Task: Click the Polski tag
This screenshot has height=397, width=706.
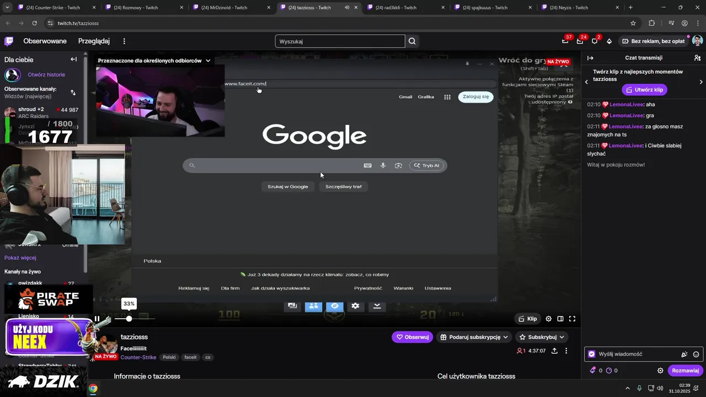Action: [169, 357]
